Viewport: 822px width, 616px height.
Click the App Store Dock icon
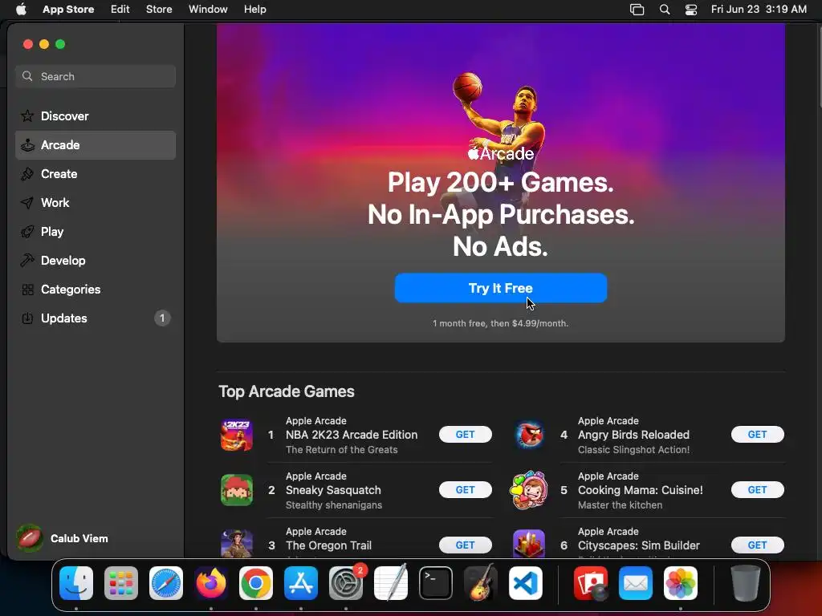301,583
